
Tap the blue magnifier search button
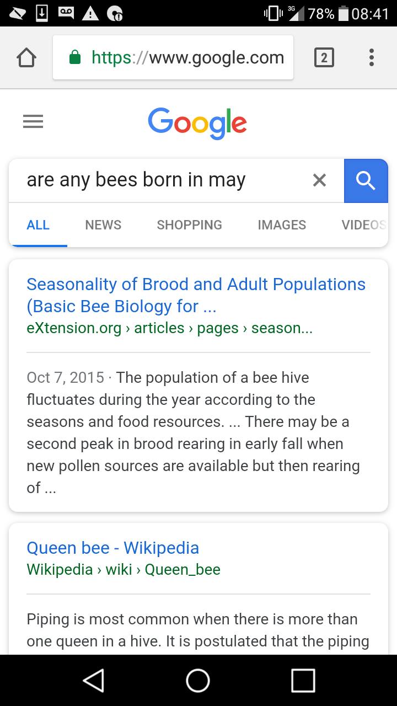366,180
